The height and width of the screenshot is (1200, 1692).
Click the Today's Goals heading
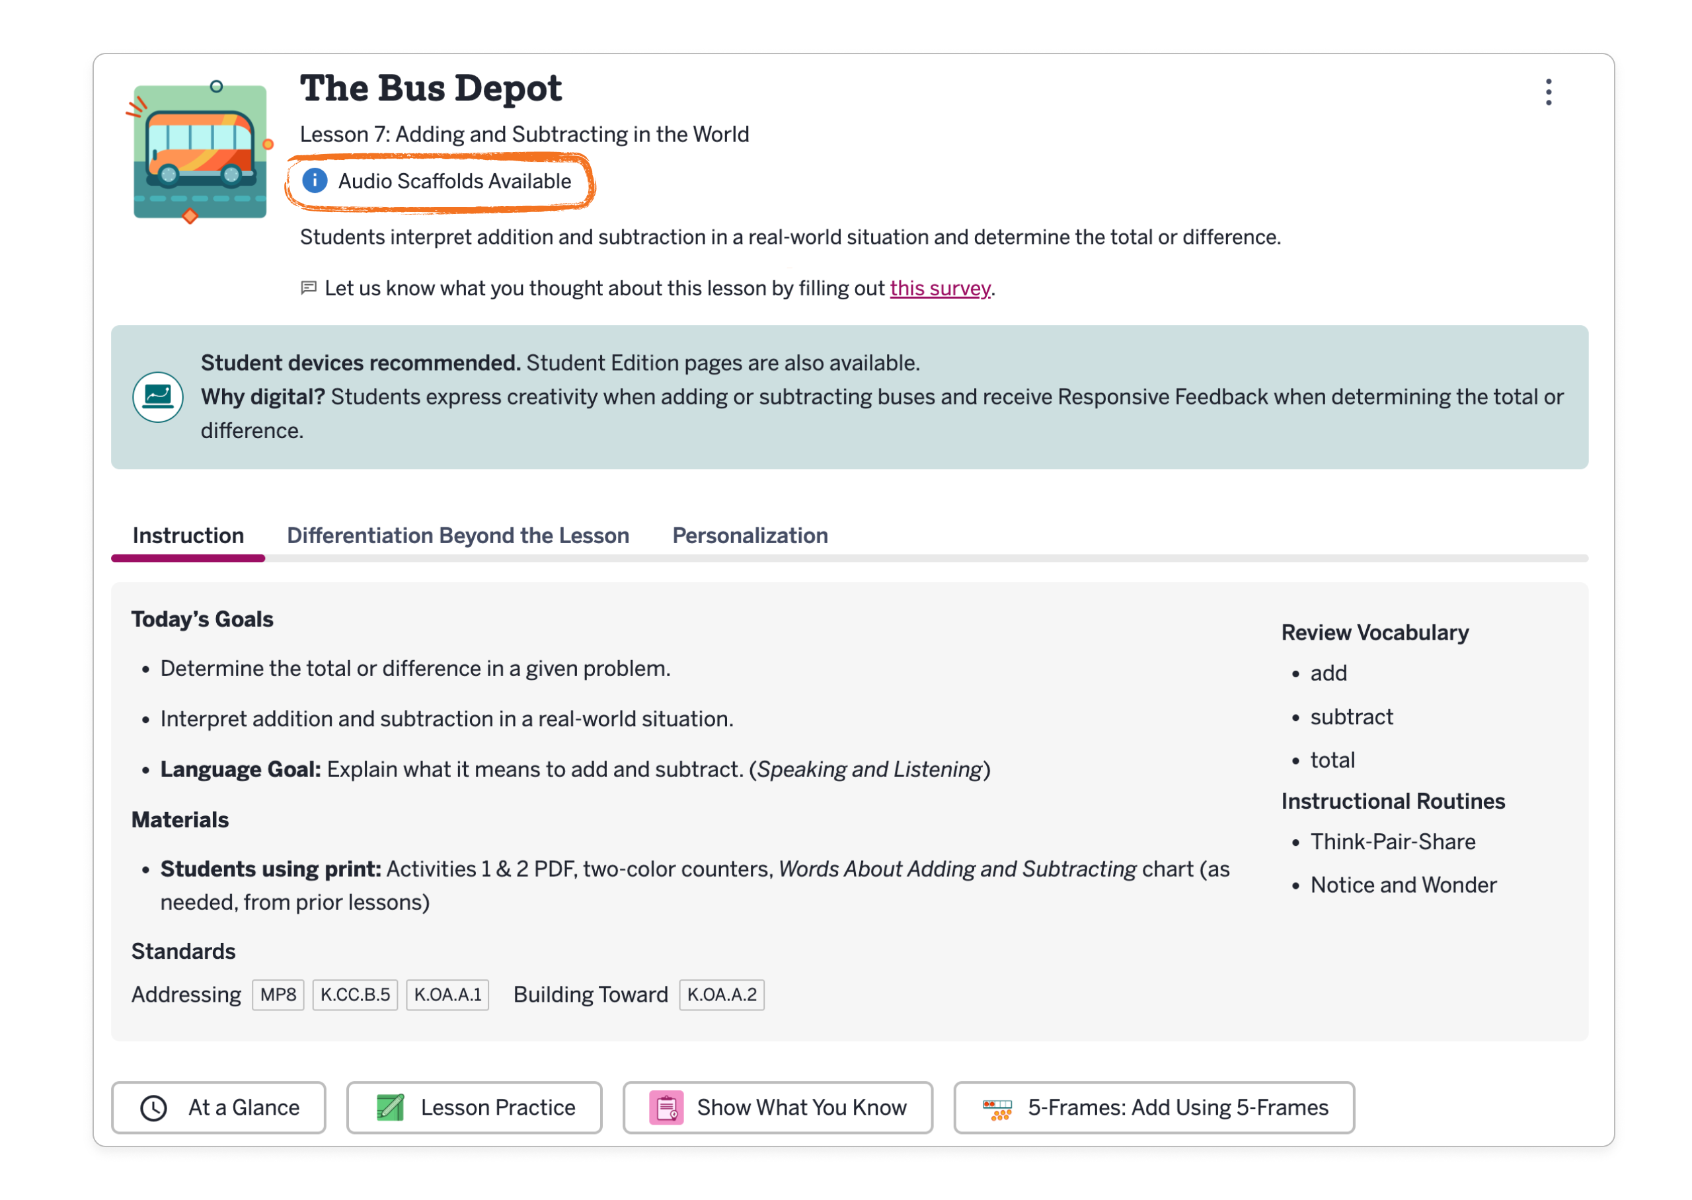202,619
